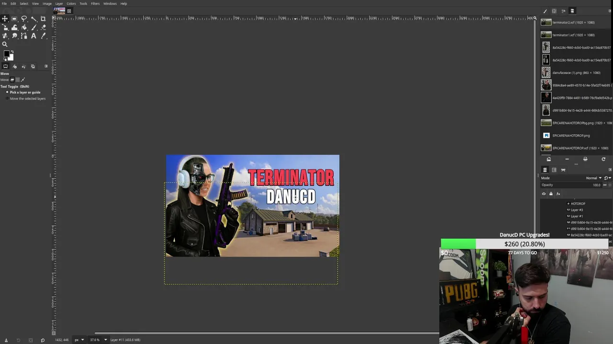Open the Document History tab
This screenshot has width=613, height=344.
point(572,11)
